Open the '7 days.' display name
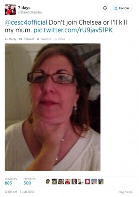The height and width of the screenshot is (197, 139). pyautogui.click(x=25, y=8)
